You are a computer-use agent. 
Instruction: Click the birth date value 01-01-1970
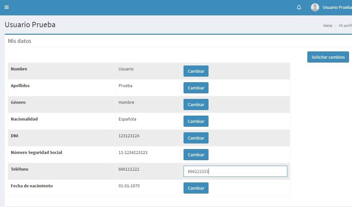[129, 186]
